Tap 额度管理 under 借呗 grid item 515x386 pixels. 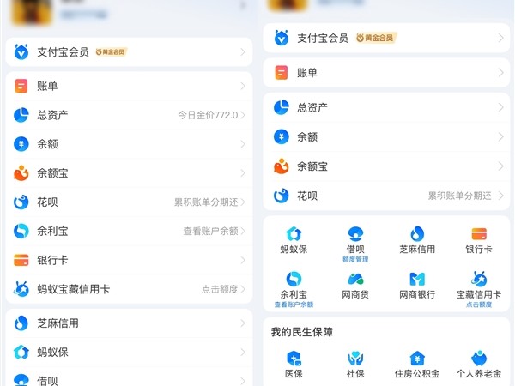(x=355, y=259)
